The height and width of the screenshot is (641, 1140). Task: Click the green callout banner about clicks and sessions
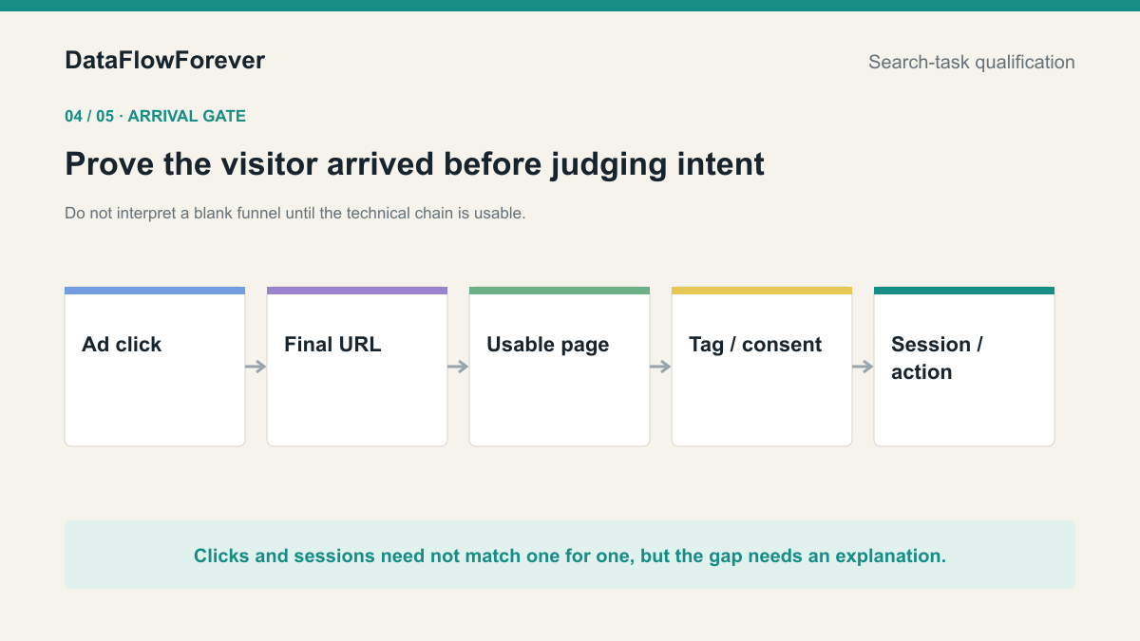click(x=570, y=555)
